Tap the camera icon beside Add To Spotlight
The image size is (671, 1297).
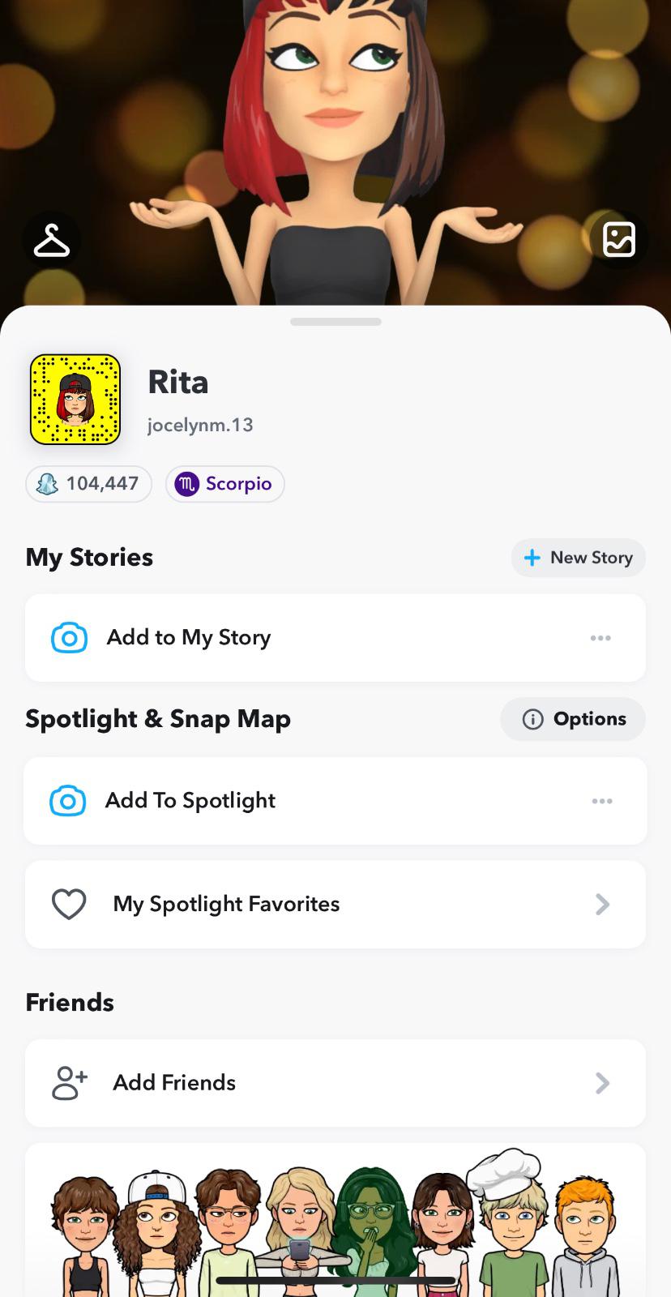[x=68, y=801]
